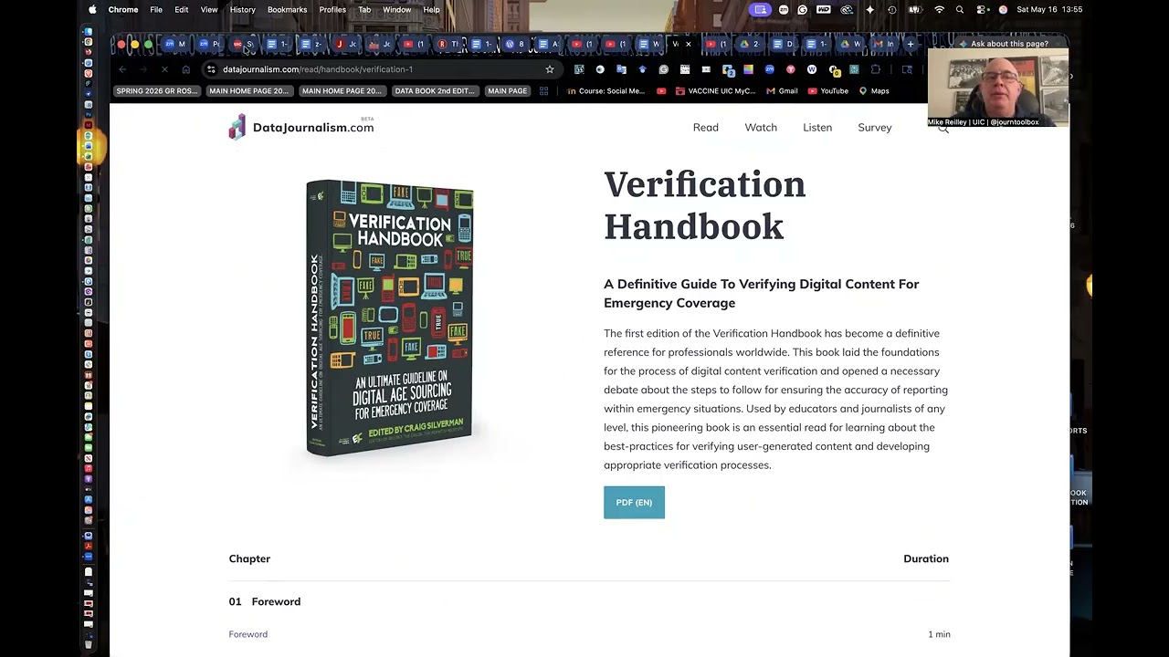Image resolution: width=1169 pixels, height=657 pixels.
Task: Click the Verification Handbook title
Action: click(704, 205)
